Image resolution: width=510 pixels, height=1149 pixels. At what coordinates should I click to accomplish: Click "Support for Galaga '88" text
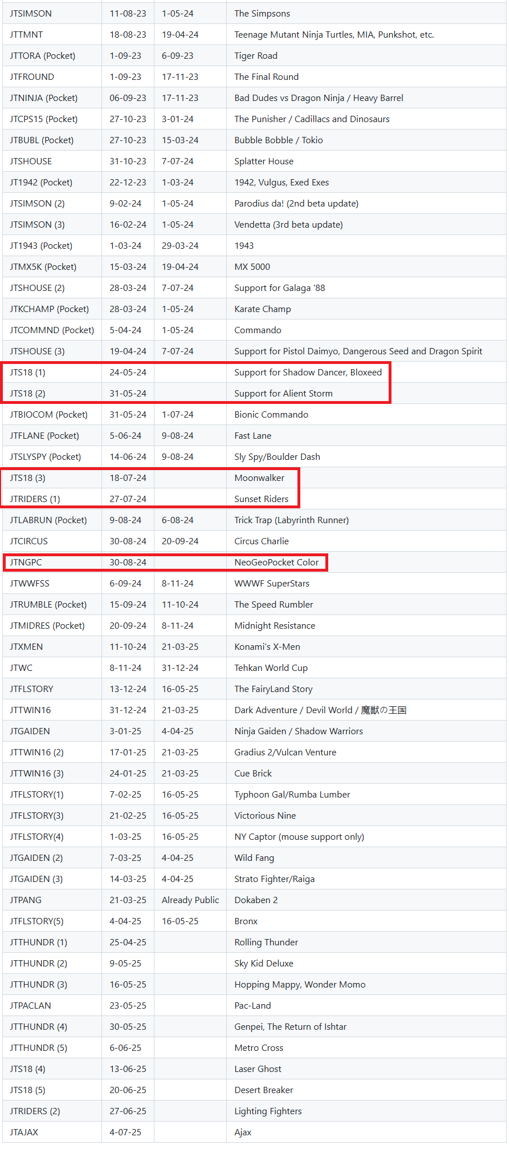click(280, 288)
